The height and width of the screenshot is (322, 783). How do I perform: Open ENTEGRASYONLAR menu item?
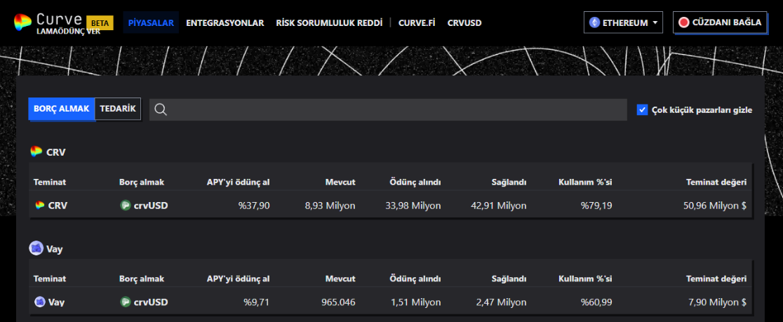[225, 23]
